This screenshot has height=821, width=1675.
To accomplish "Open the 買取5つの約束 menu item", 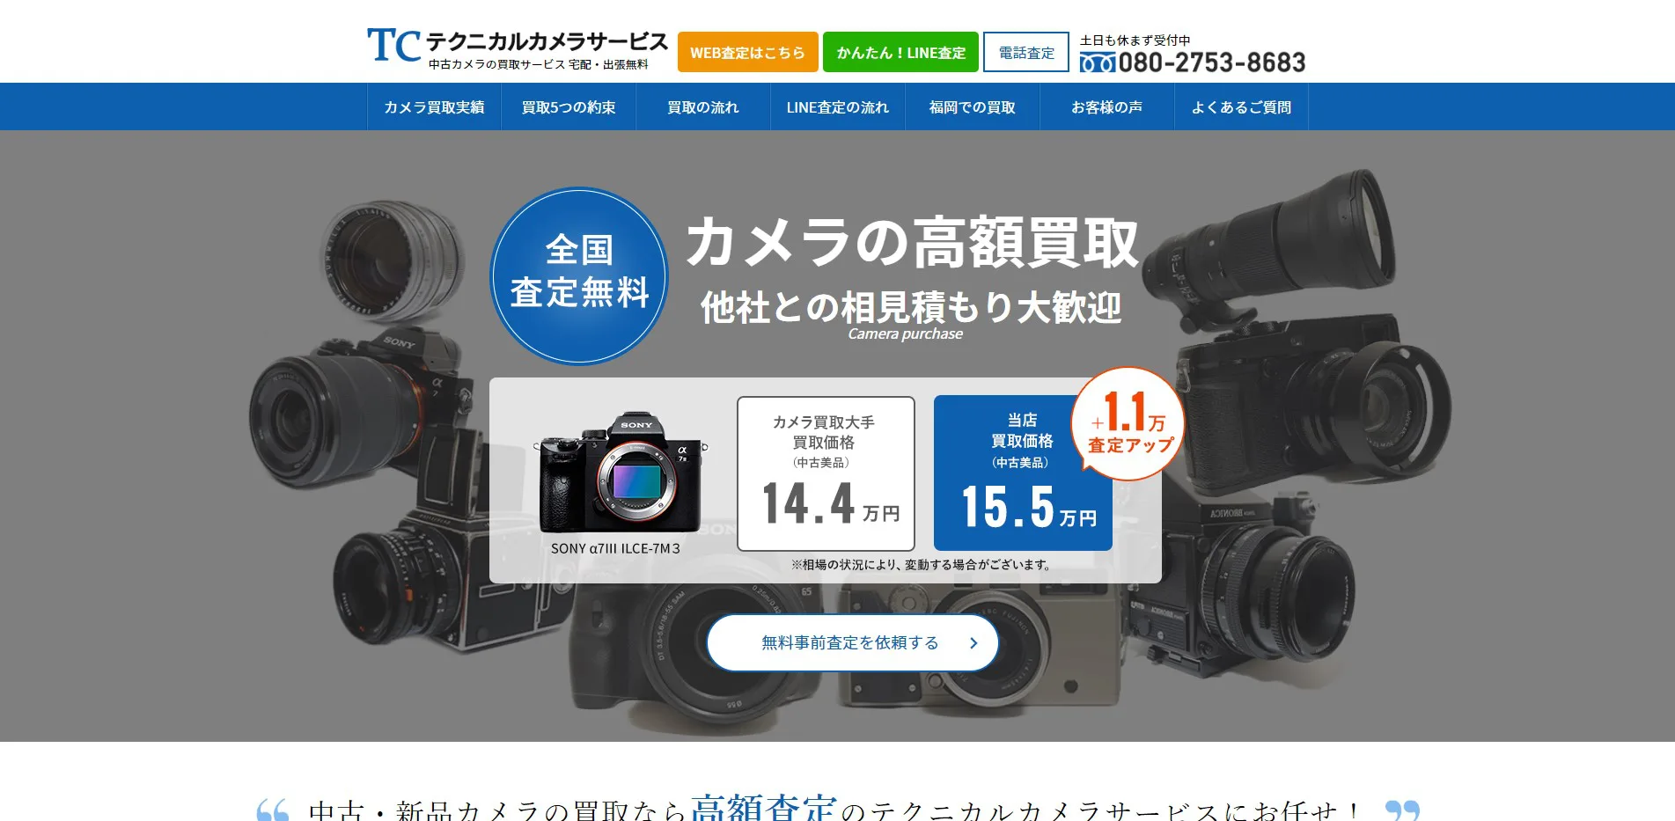I will (x=569, y=107).
